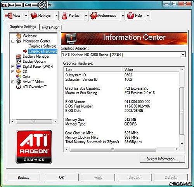The image size is (194, 187).
Task: Select Displays Manager in the tree
Action: coord(36,56)
